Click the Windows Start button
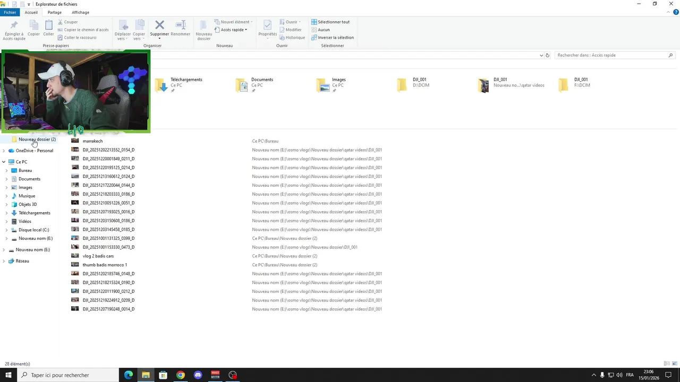Viewport: 680px width, 382px height. (x=8, y=375)
